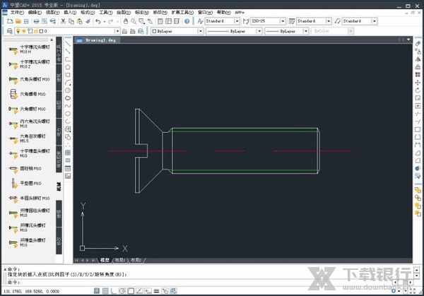424x296 pixels.
Task: Expand the ByLayer linetype dropdown
Action: (x=259, y=31)
